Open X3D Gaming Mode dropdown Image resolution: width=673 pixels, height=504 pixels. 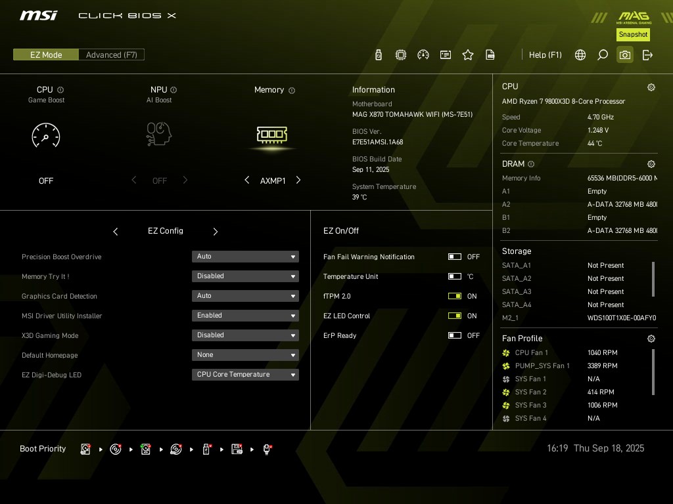245,335
